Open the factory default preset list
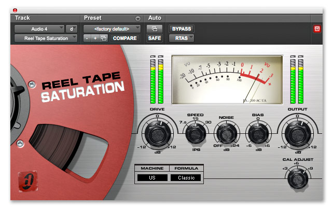This screenshot has width=333, height=208. pyautogui.click(x=112, y=29)
